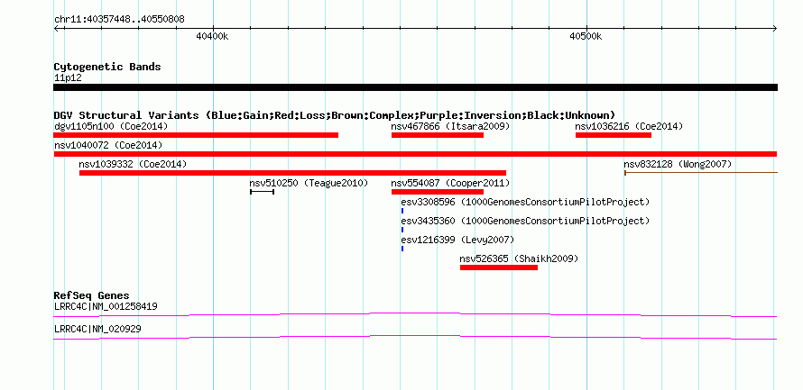The width and height of the screenshot is (803, 390).
Task: Open the nsv554087 (Cooper2011) label
Action: pos(450,183)
